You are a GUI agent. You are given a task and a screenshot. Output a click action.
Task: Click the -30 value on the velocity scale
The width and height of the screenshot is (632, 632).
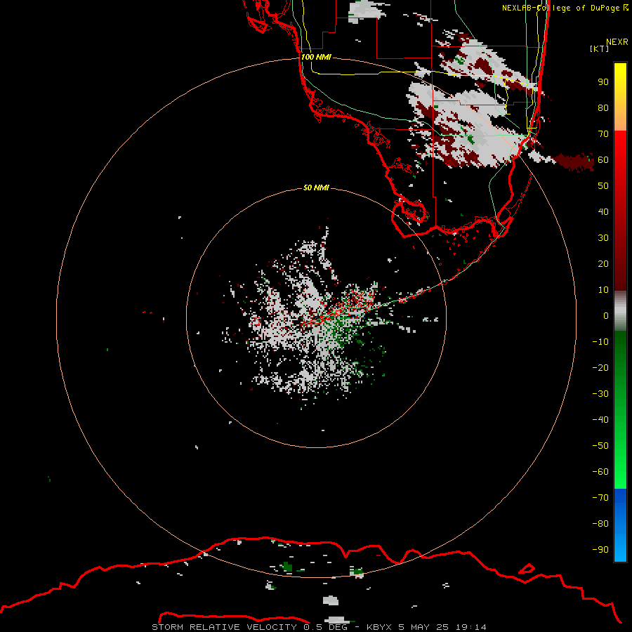click(600, 394)
